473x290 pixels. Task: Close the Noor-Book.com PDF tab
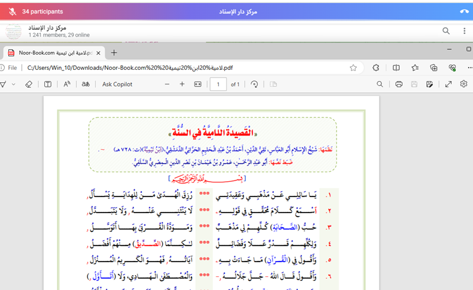pos(98,53)
